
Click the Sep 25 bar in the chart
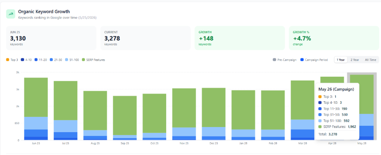tap(125, 118)
